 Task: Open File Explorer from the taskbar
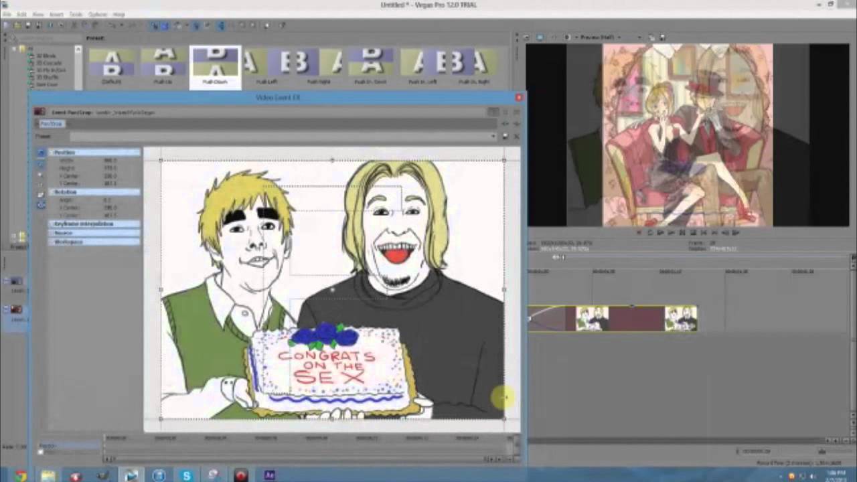pyautogui.click(x=48, y=475)
